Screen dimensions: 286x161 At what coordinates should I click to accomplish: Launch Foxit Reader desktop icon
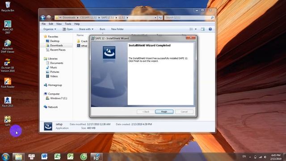[x=8, y=83]
